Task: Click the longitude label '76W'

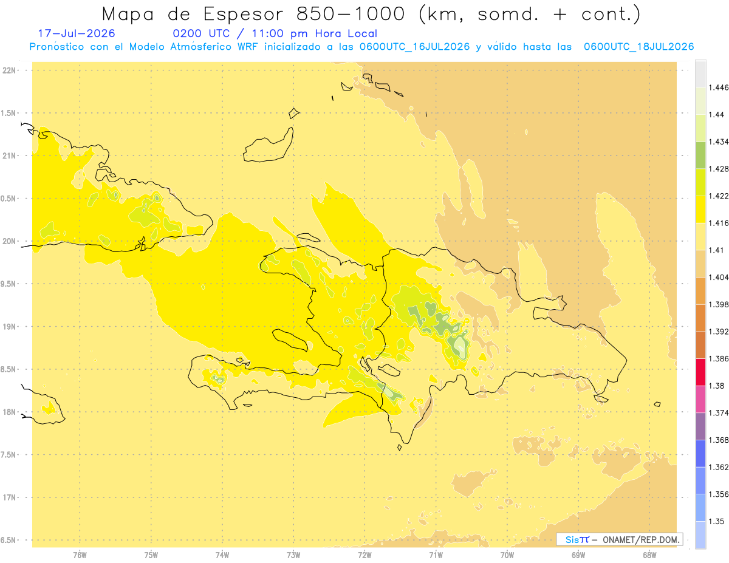Action: pyautogui.click(x=80, y=555)
